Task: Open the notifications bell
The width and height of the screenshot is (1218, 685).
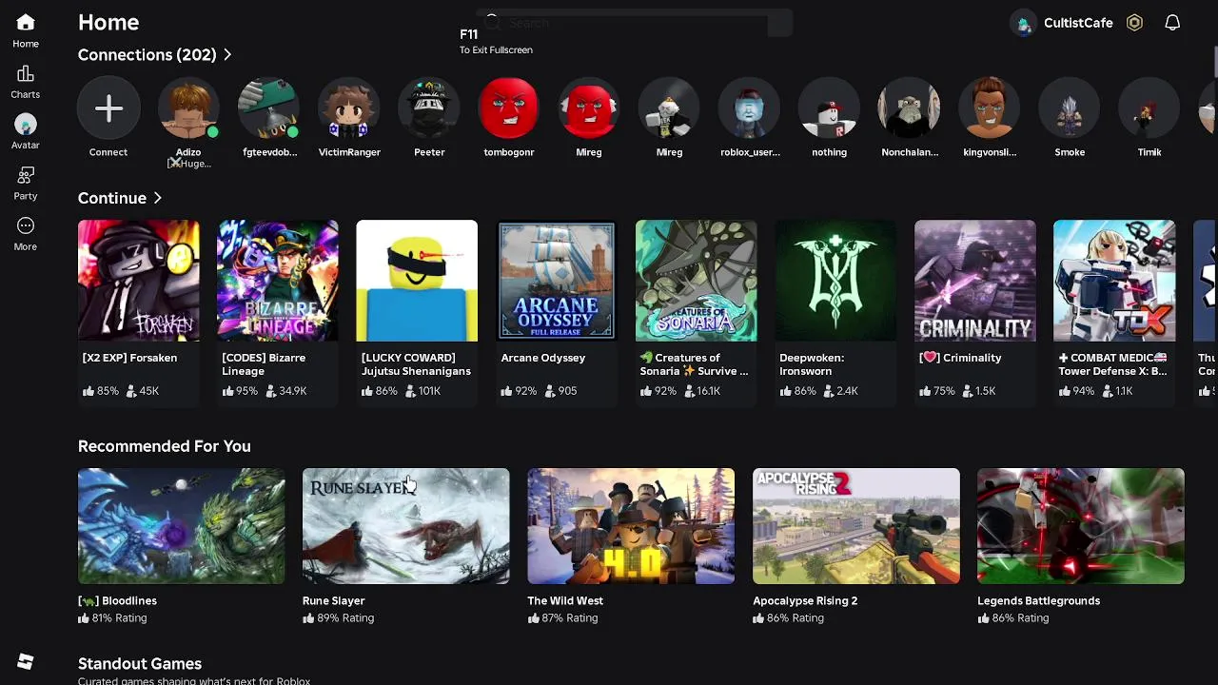Action: (1172, 23)
